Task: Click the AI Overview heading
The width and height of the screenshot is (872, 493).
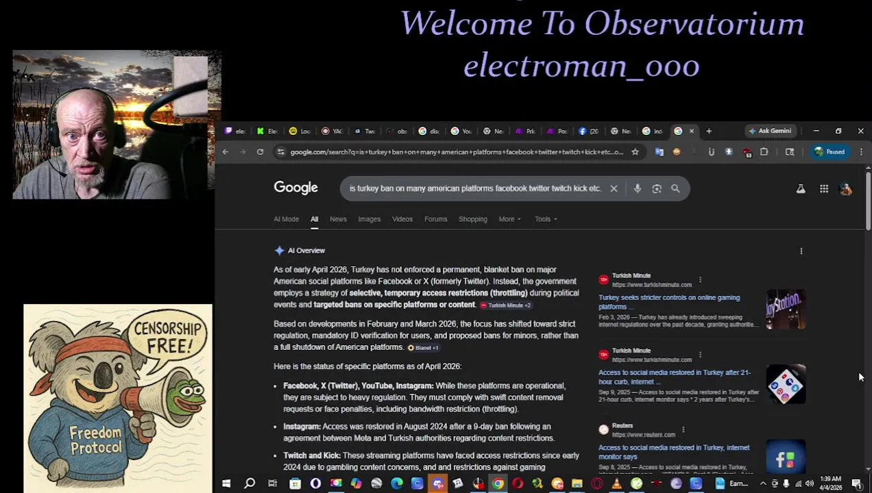Action: tap(306, 251)
